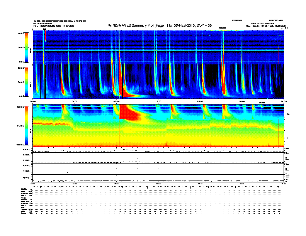The image size is (306, 236).
Task: Click the -142.50 label on TNR scale
Action: [20, 126]
